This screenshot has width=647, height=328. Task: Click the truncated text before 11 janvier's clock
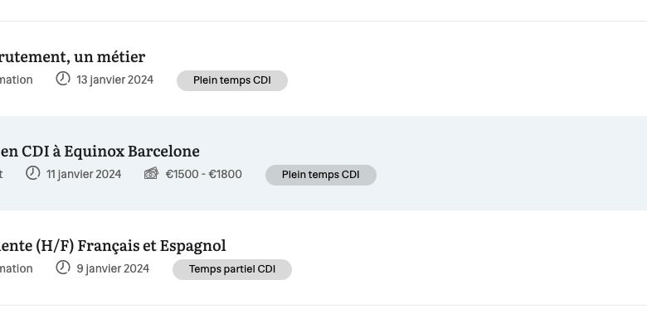tap(1, 174)
